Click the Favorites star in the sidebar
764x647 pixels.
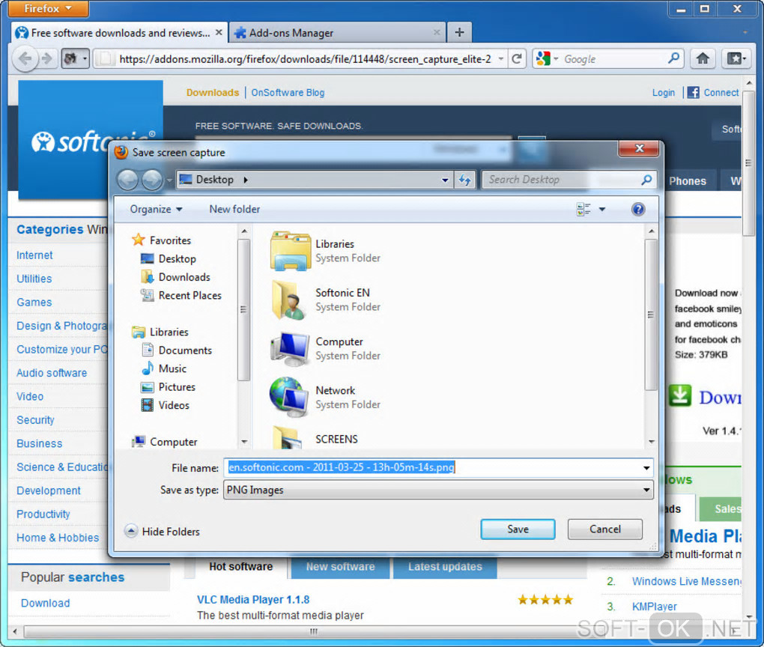coord(139,240)
